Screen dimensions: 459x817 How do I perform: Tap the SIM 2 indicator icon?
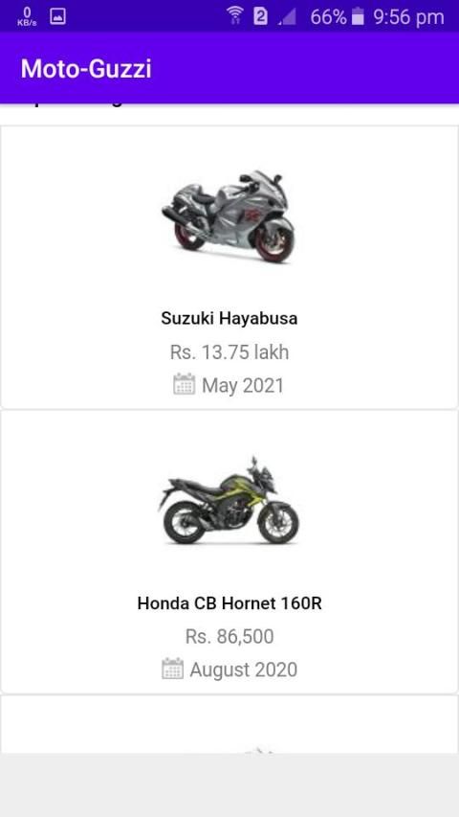[x=260, y=16]
